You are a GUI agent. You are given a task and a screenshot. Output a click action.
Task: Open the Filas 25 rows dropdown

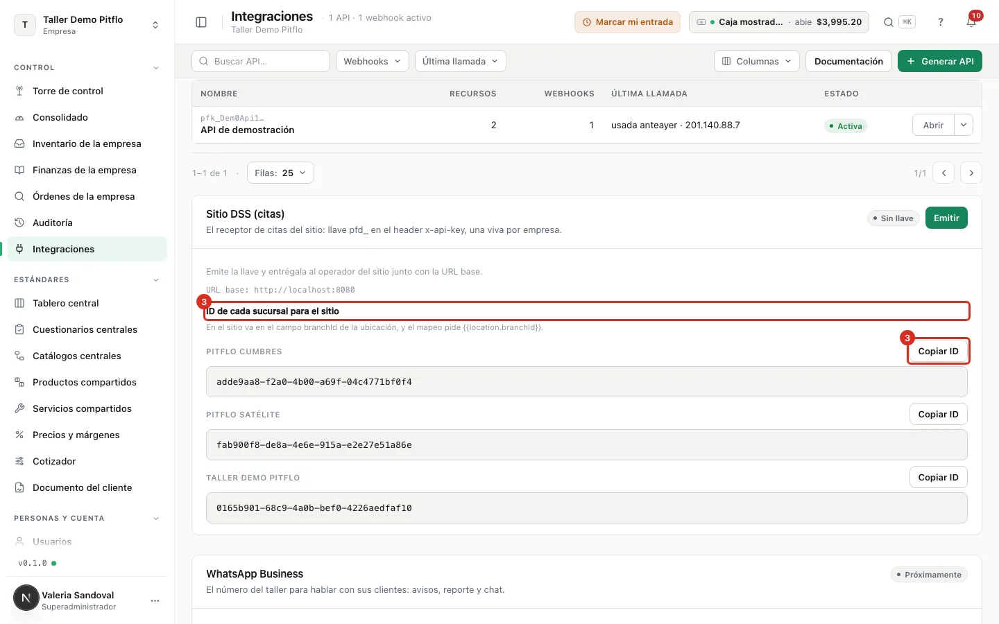280,173
